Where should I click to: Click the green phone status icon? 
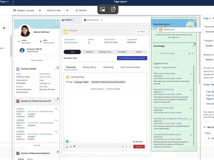pos(67,141)
